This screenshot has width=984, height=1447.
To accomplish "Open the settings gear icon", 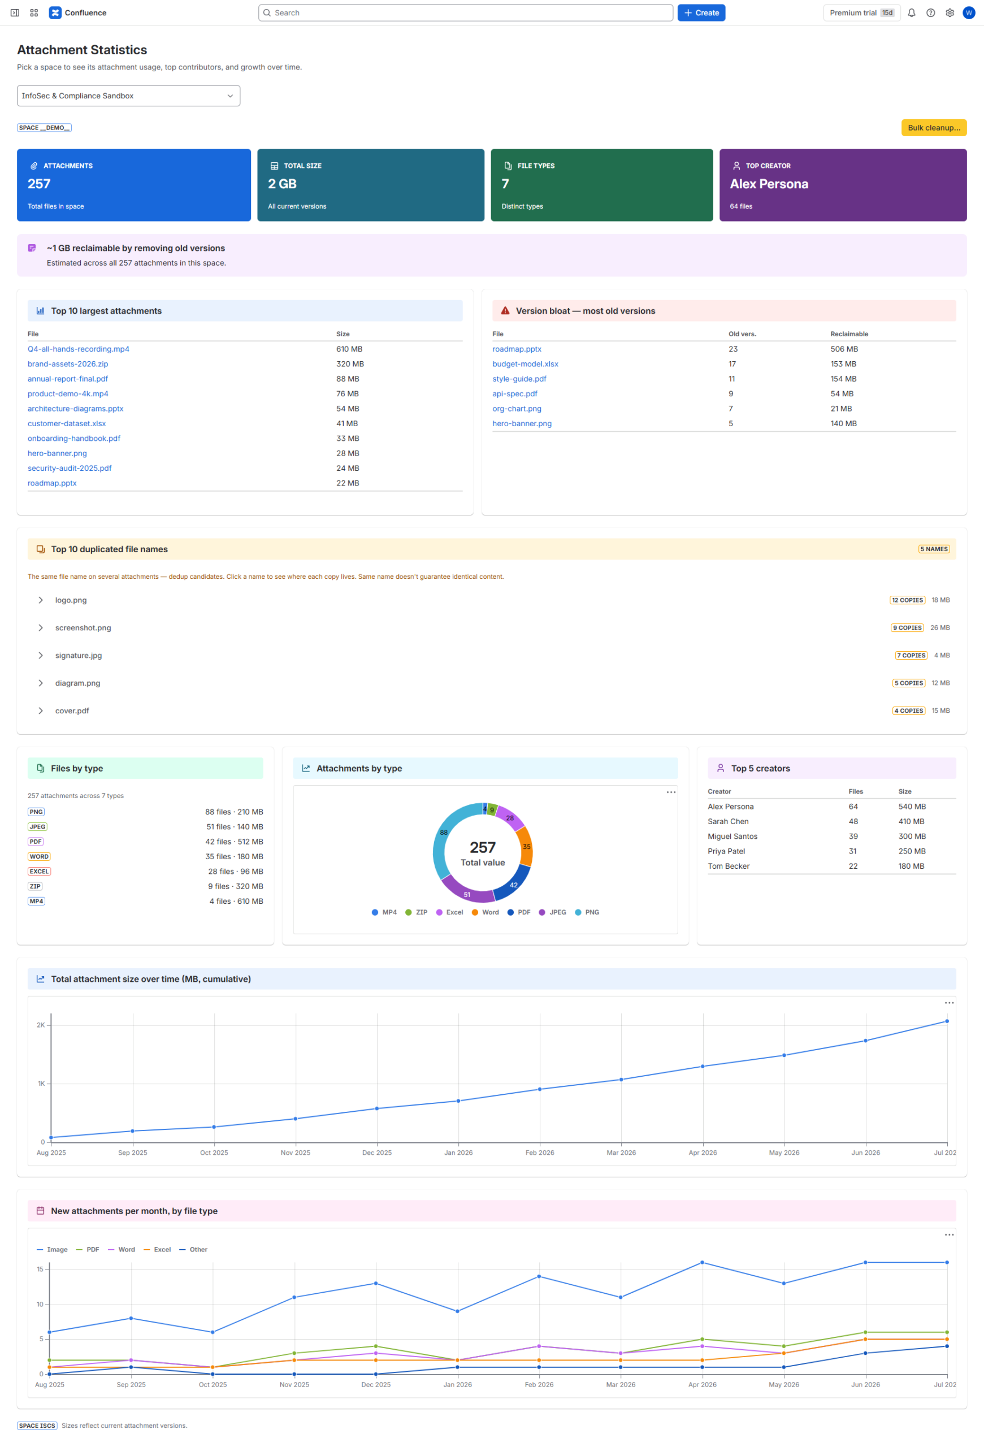I will coord(950,12).
